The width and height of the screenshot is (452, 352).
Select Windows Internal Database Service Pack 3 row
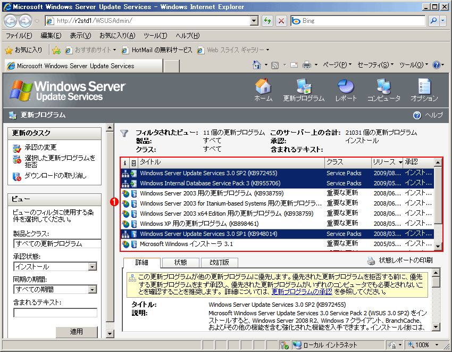pyautogui.click(x=277, y=183)
